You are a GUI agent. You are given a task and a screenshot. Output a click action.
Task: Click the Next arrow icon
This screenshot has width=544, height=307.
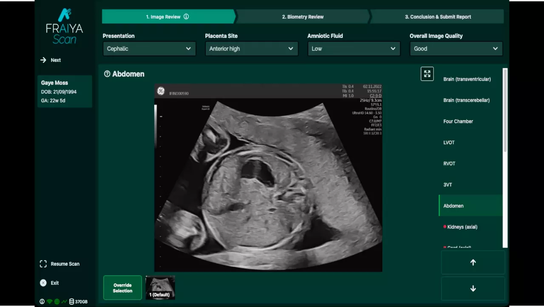tap(43, 60)
